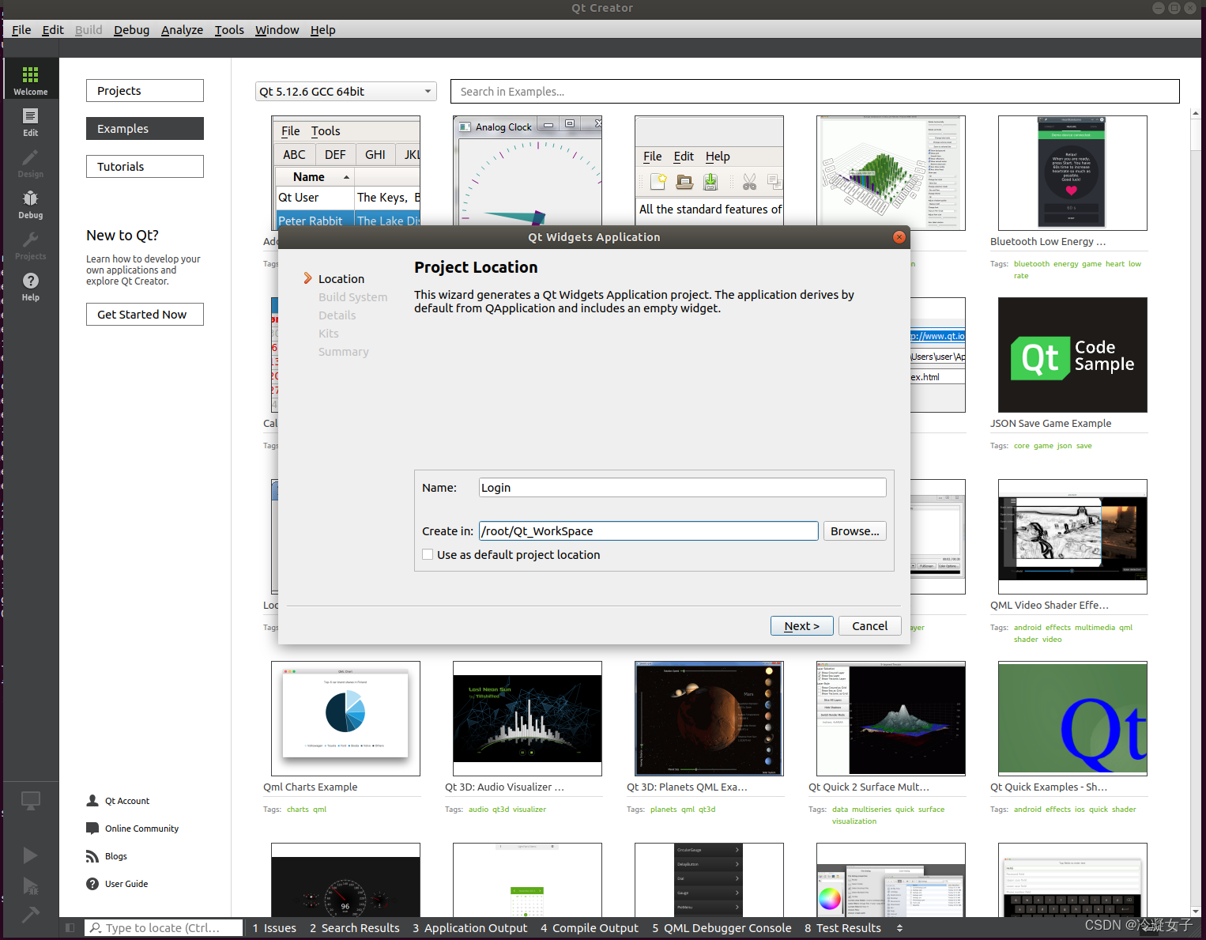Image resolution: width=1206 pixels, height=940 pixels.
Task: Click the kit selector monitor icon
Action: [x=30, y=801]
